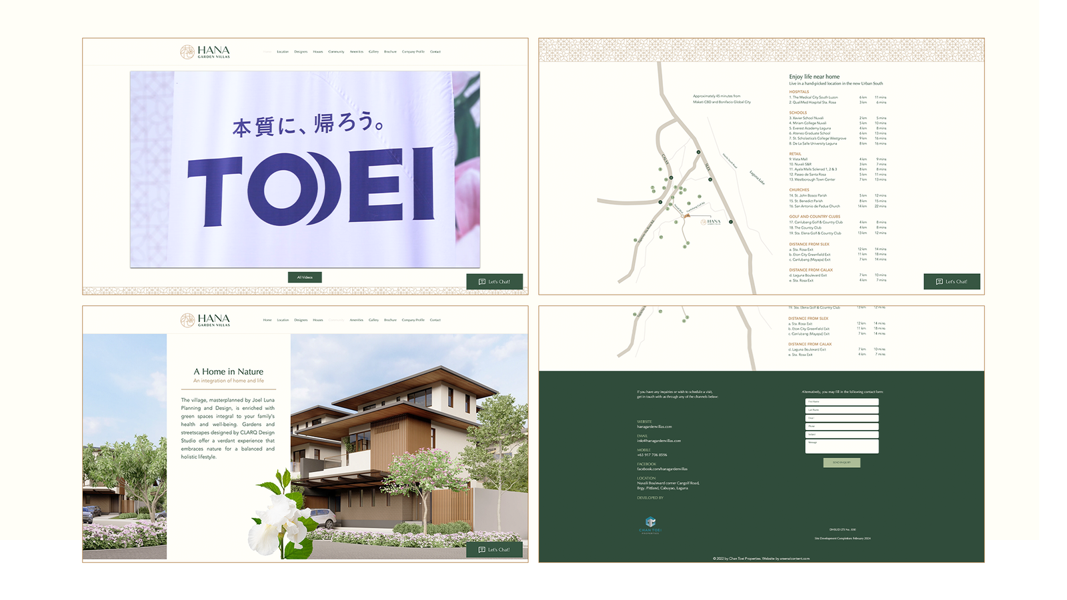
Task: Open the facebook.com/hanagardenvillas link
Action: 662,469
